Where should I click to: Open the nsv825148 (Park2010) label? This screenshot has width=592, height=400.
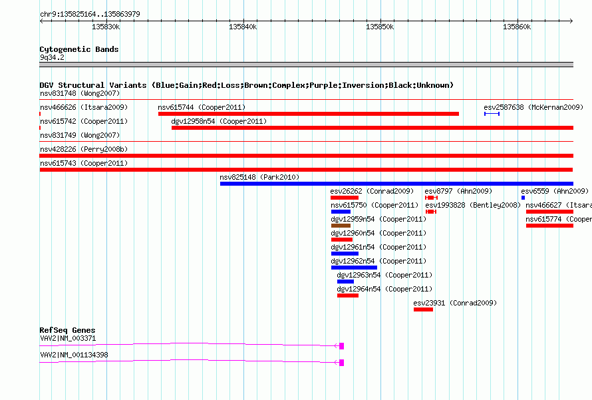tap(259, 177)
